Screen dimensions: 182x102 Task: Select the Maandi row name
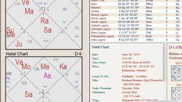point(96,8)
